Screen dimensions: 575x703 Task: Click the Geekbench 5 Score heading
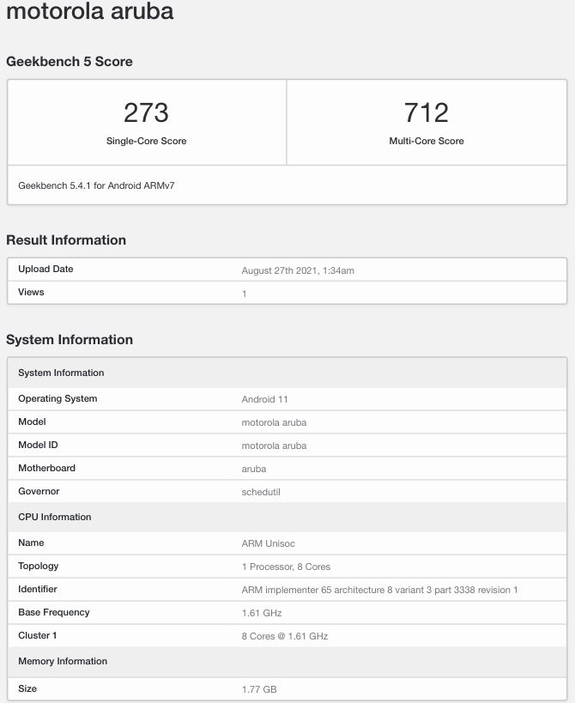(70, 62)
